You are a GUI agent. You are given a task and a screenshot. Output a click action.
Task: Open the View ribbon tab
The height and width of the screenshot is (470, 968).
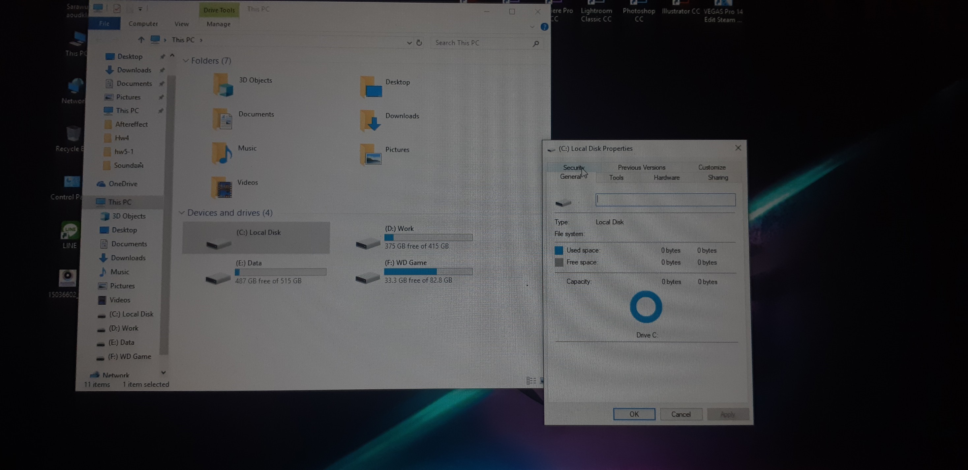coord(181,24)
